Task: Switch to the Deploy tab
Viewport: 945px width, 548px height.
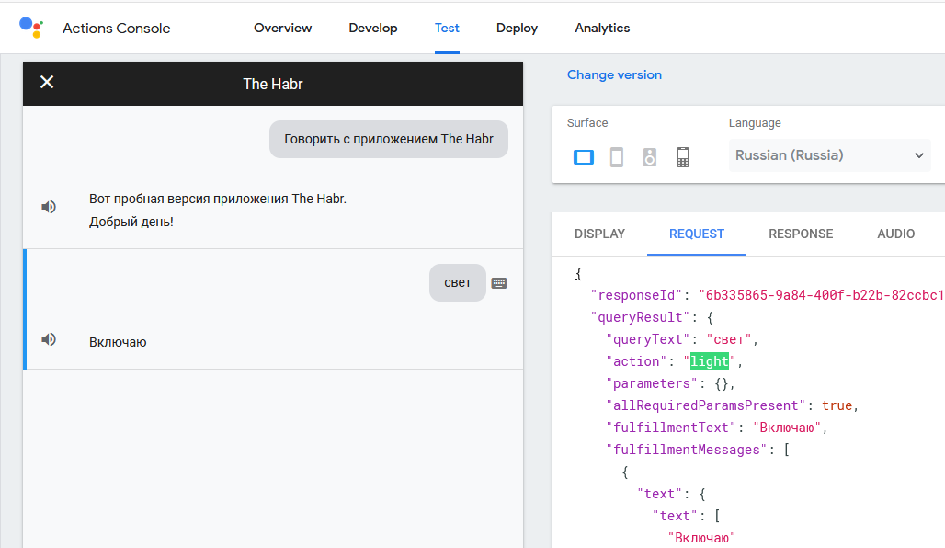Action: pos(517,28)
